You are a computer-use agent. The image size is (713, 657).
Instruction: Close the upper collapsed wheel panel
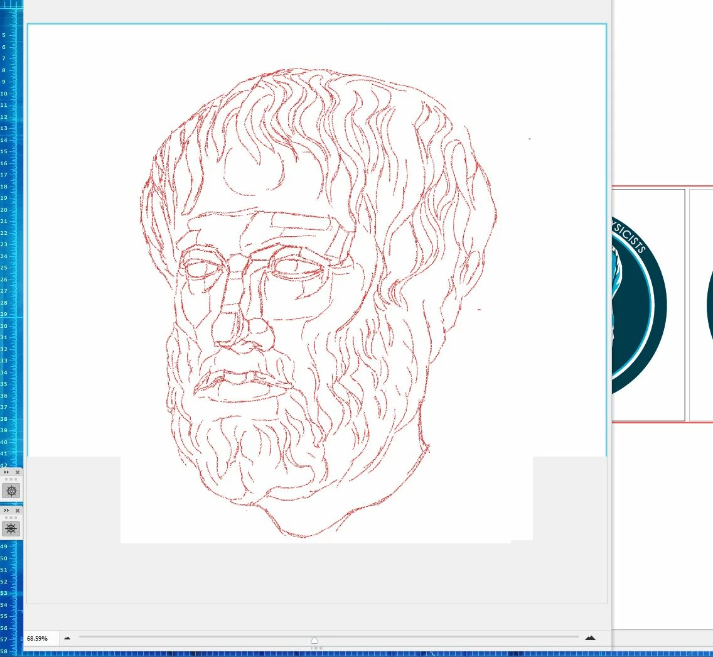[18, 472]
